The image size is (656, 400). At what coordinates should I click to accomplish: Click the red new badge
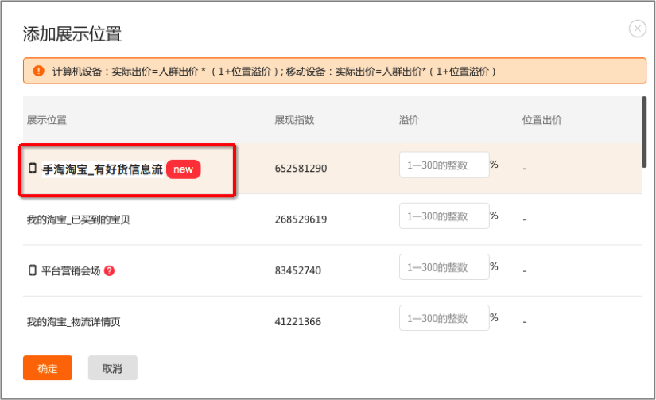pyautogui.click(x=183, y=169)
